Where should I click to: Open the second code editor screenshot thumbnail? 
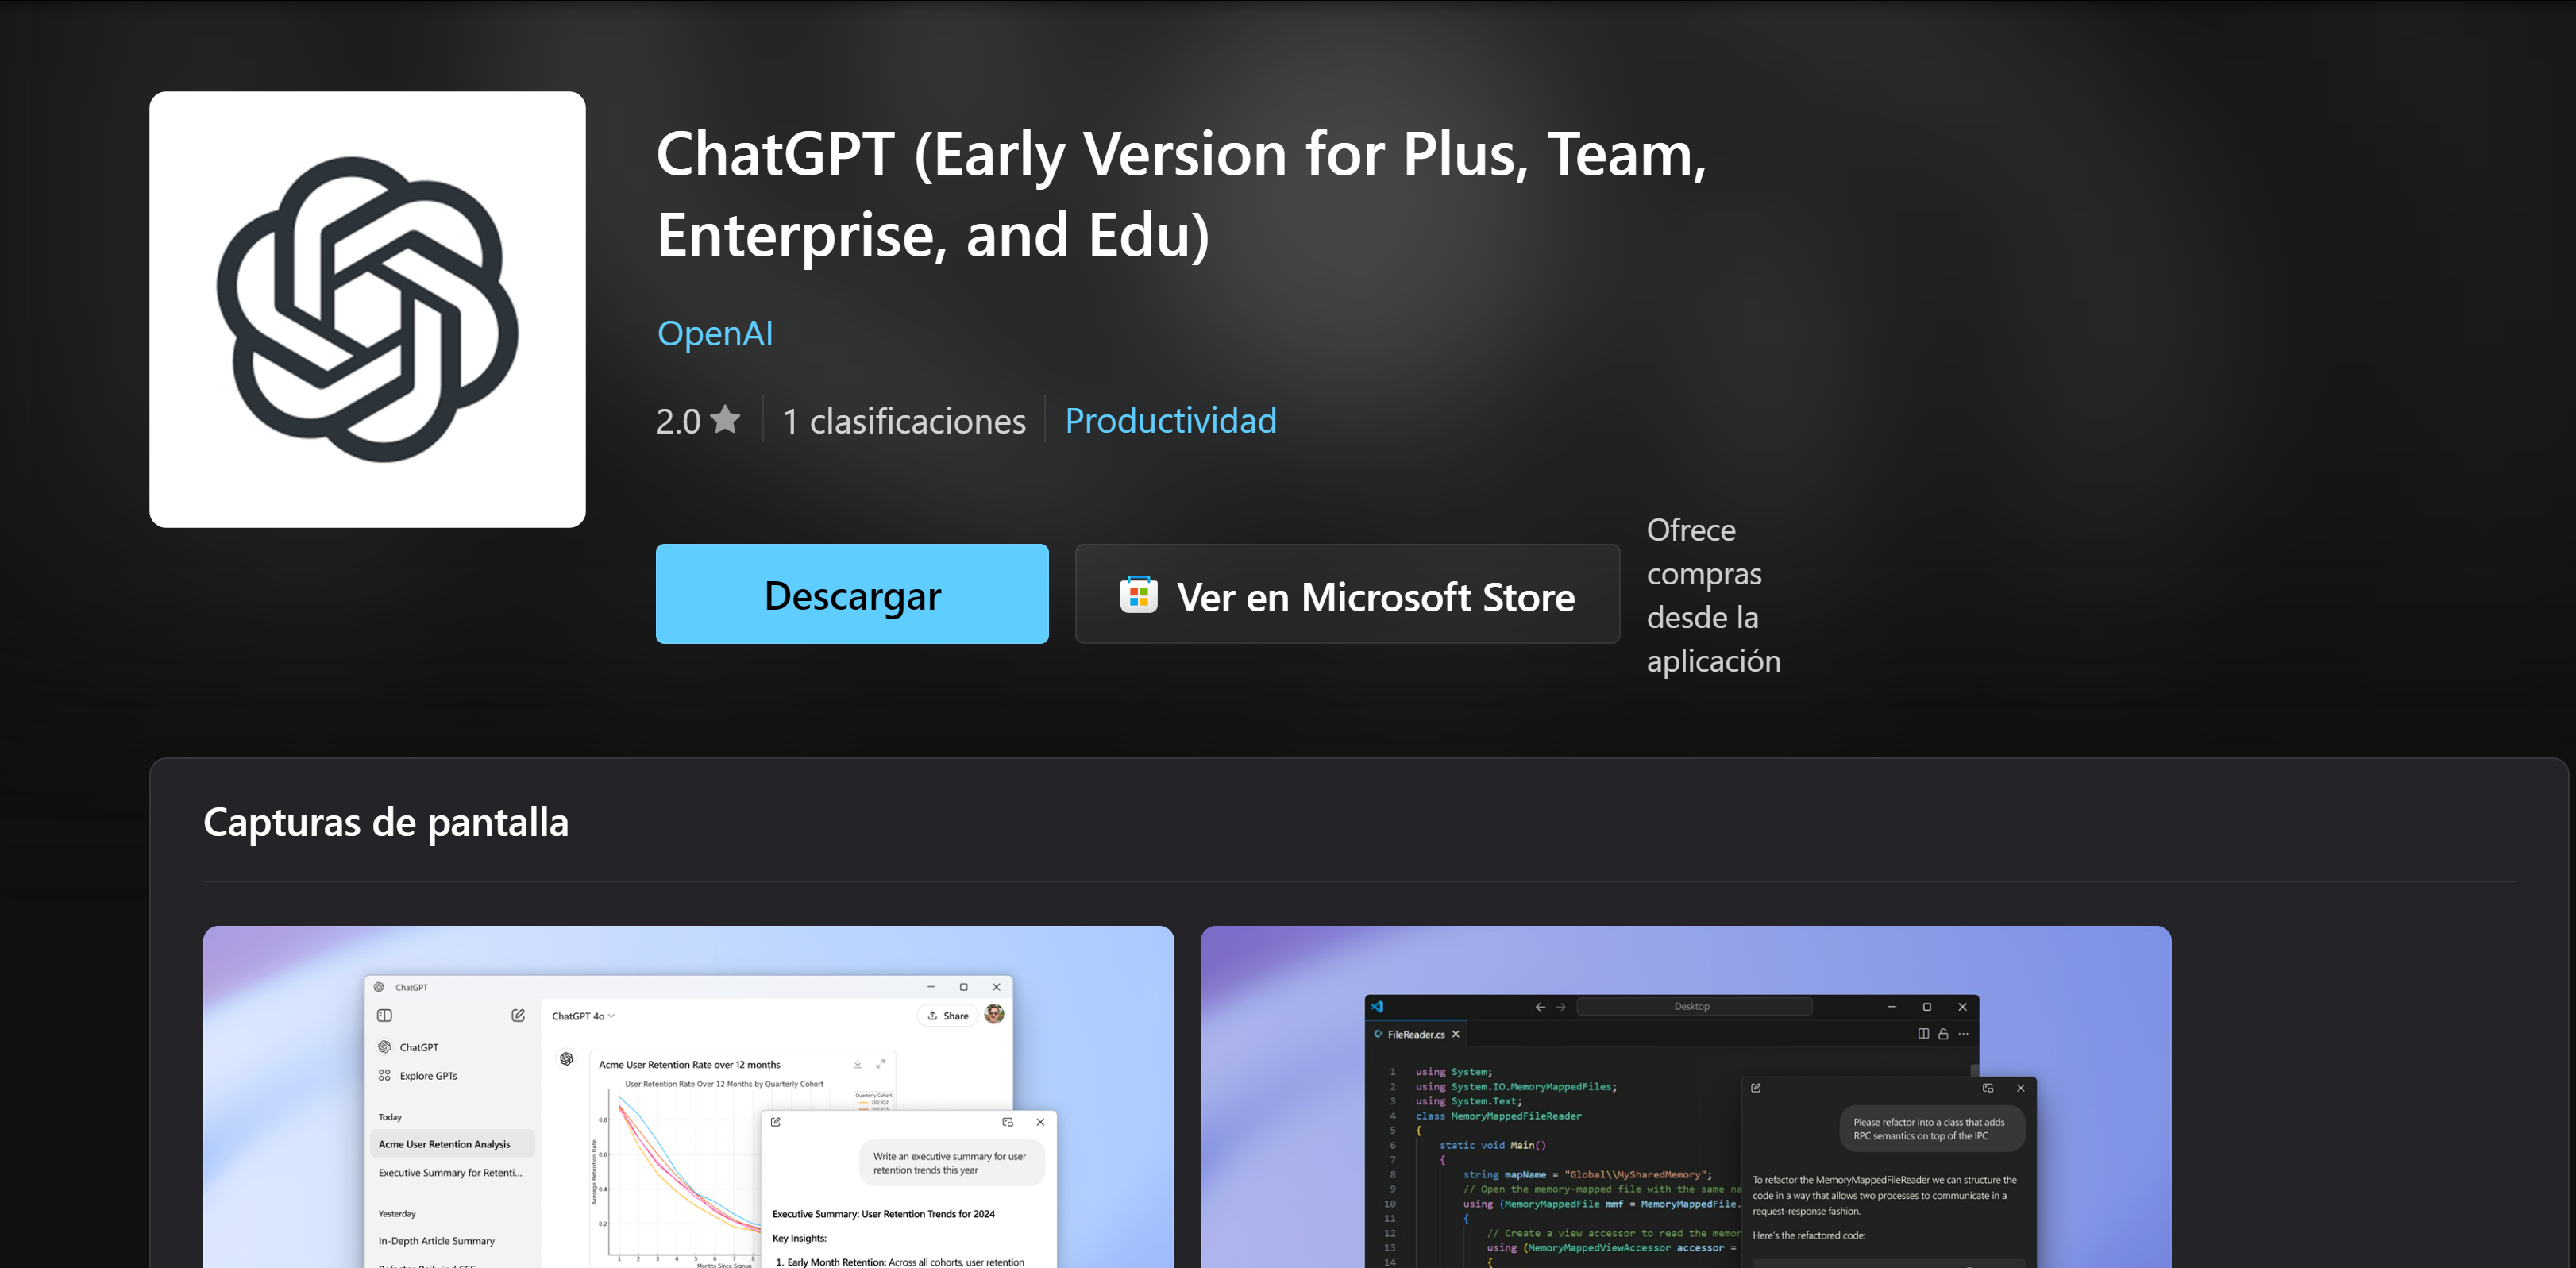click(x=1685, y=1096)
